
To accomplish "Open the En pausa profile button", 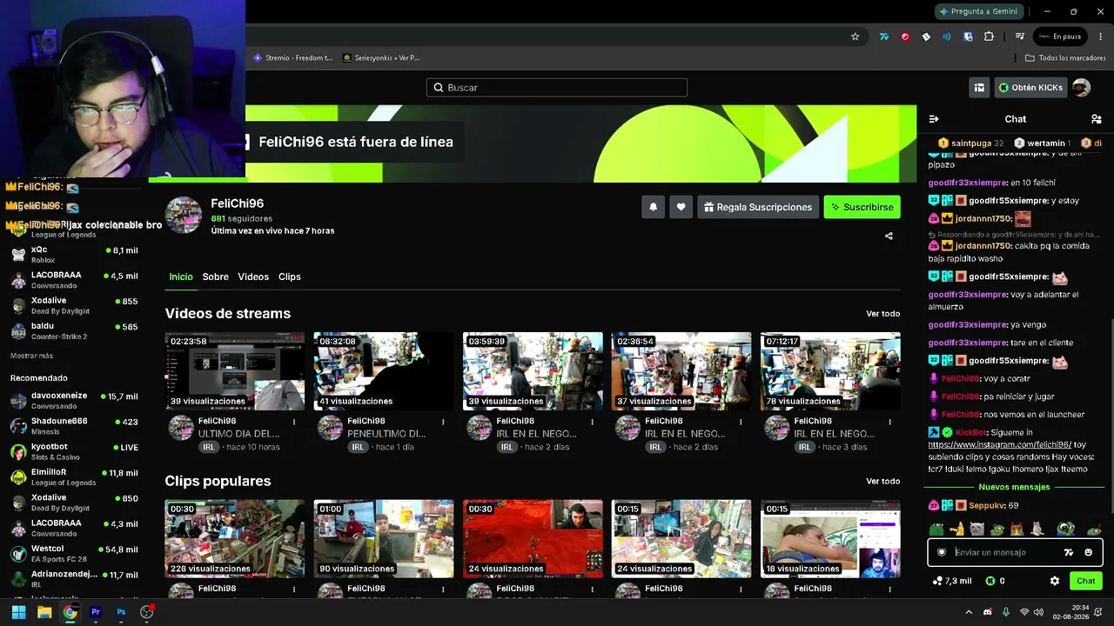I will click(x=1060, y=37).
